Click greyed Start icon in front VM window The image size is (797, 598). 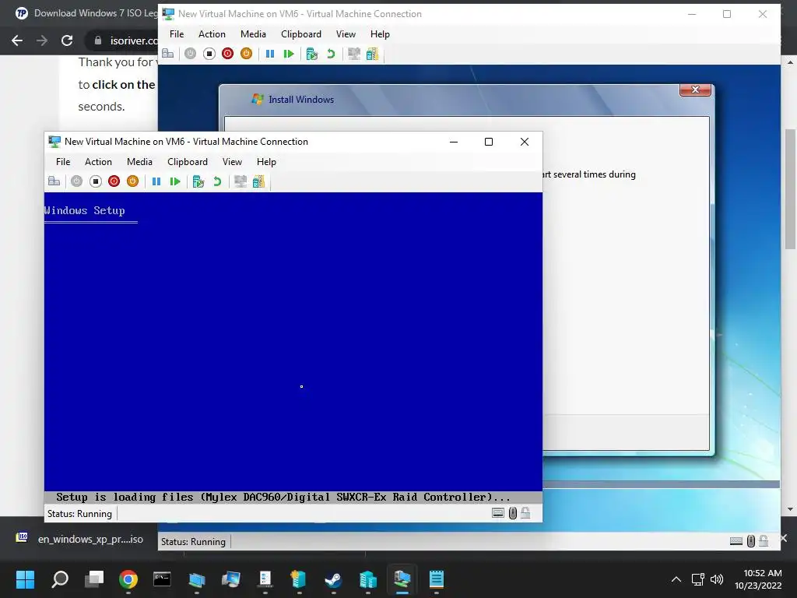pyautogui.click(x=77, y=181)
